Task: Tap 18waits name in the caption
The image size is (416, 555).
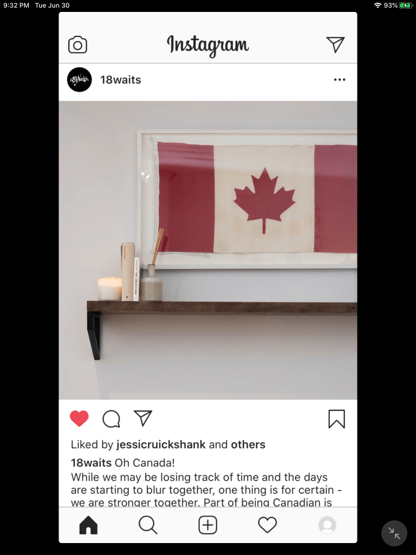Action: pos(91,463)
